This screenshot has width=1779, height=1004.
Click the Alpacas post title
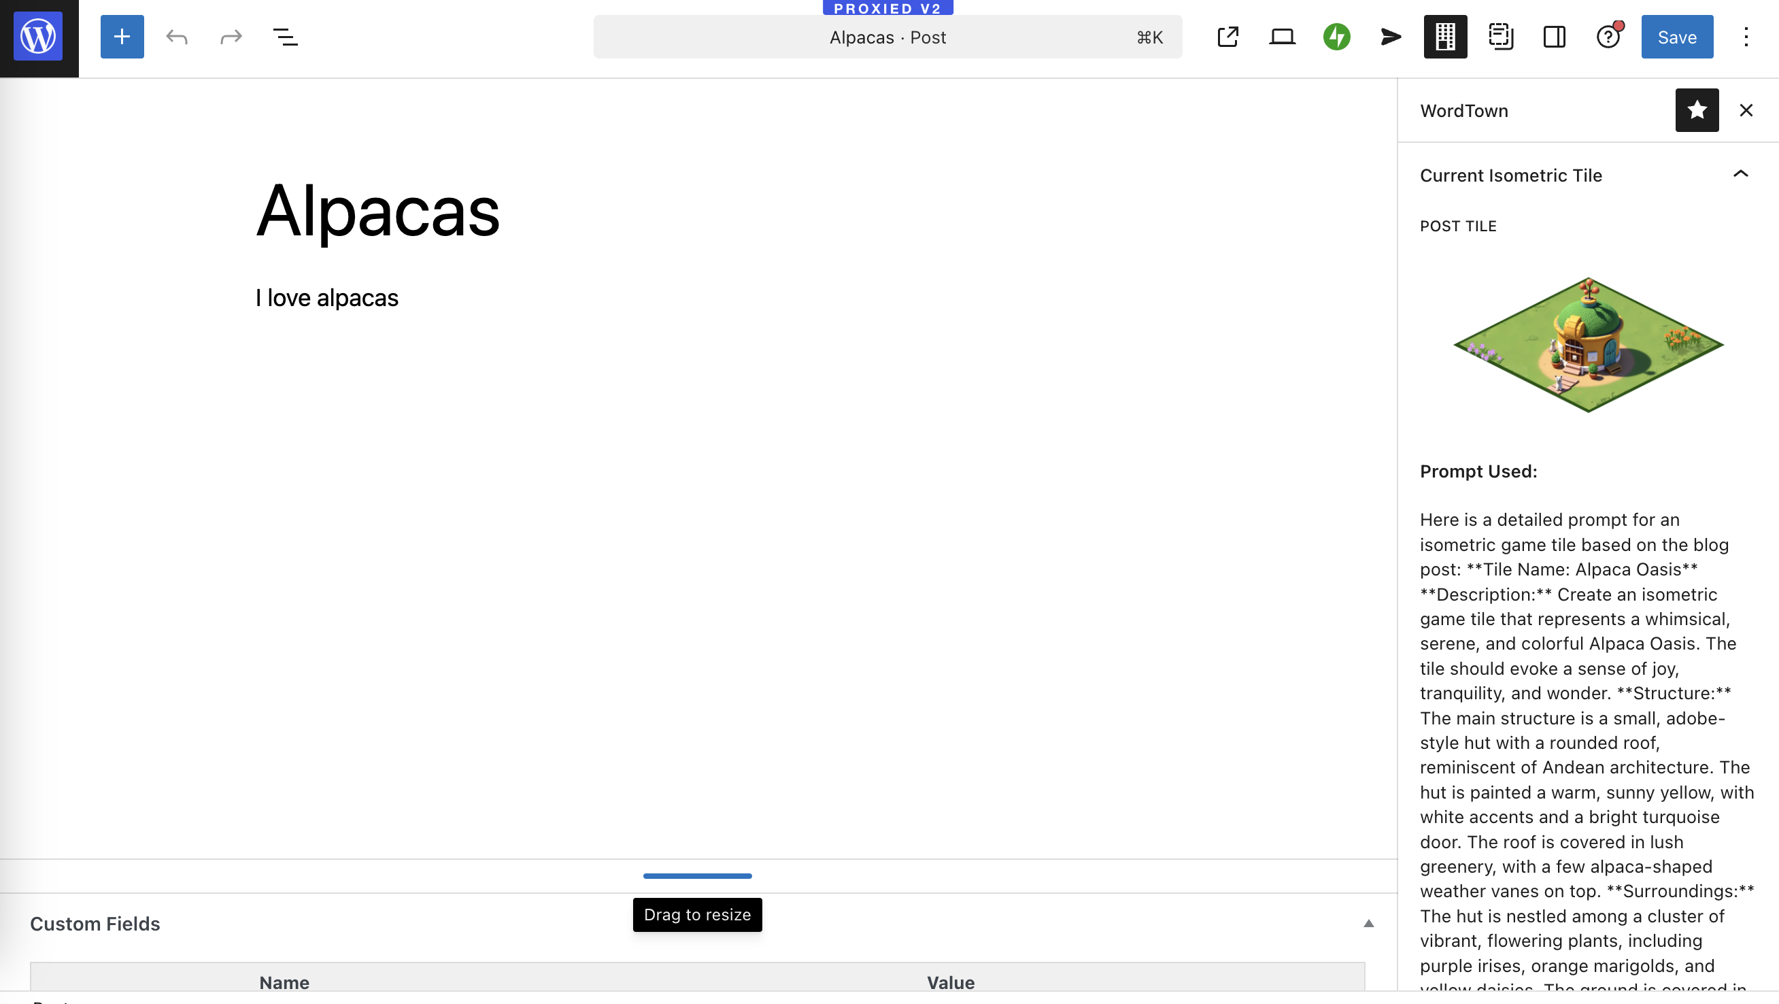point(377,211)
